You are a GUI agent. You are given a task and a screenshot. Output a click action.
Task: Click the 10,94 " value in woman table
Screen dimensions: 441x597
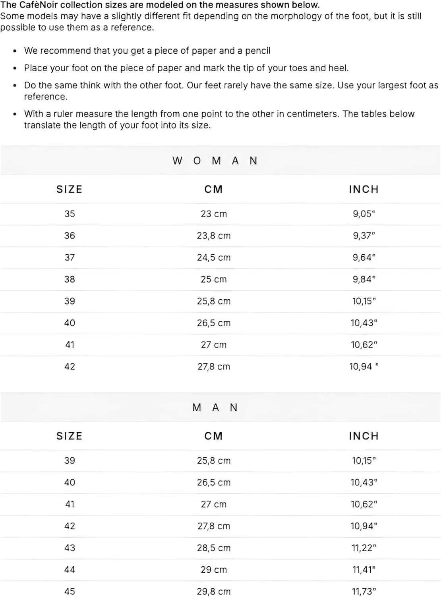click(364, 367)
